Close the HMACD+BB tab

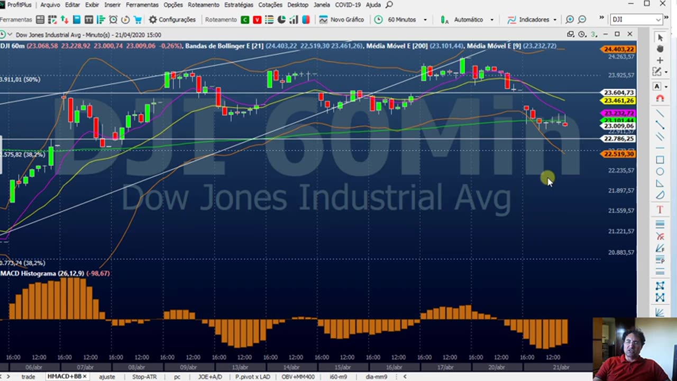[x=85, y=377]
